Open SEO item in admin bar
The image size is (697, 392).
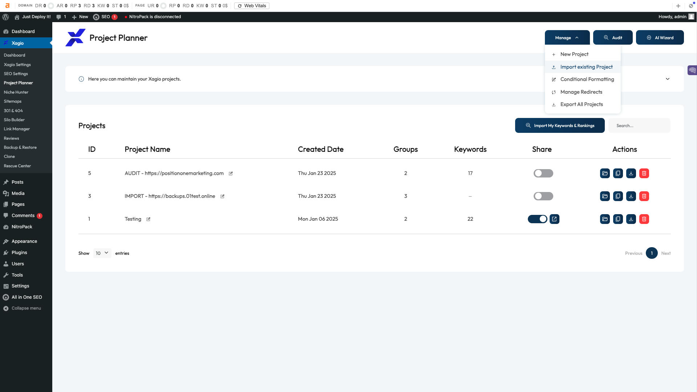(x=105, y=17)
